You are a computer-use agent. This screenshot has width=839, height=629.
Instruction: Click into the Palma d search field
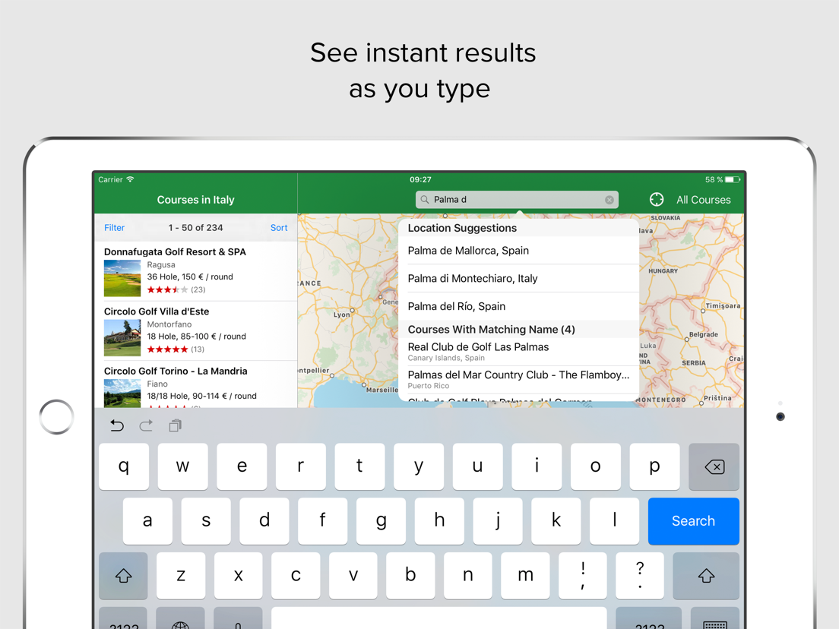517,200
